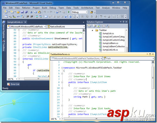Open the Build menu
The width and height of the screenshot is (157, 123).
44,8
